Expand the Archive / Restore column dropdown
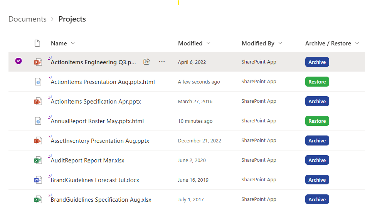365x204 pixels. tap(357, 43)
